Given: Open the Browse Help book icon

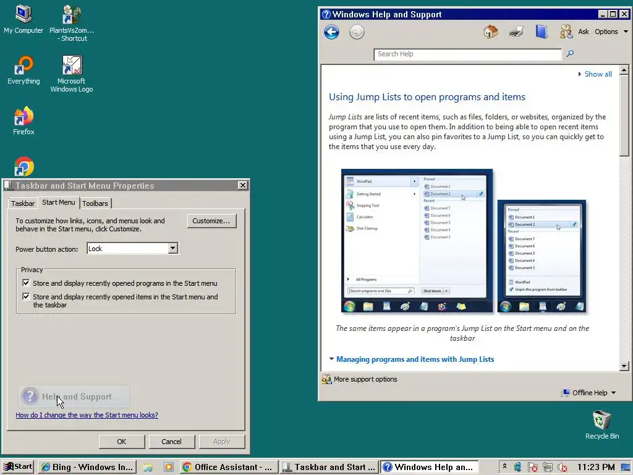Looking at the screenshot, I should coord(542,32).
